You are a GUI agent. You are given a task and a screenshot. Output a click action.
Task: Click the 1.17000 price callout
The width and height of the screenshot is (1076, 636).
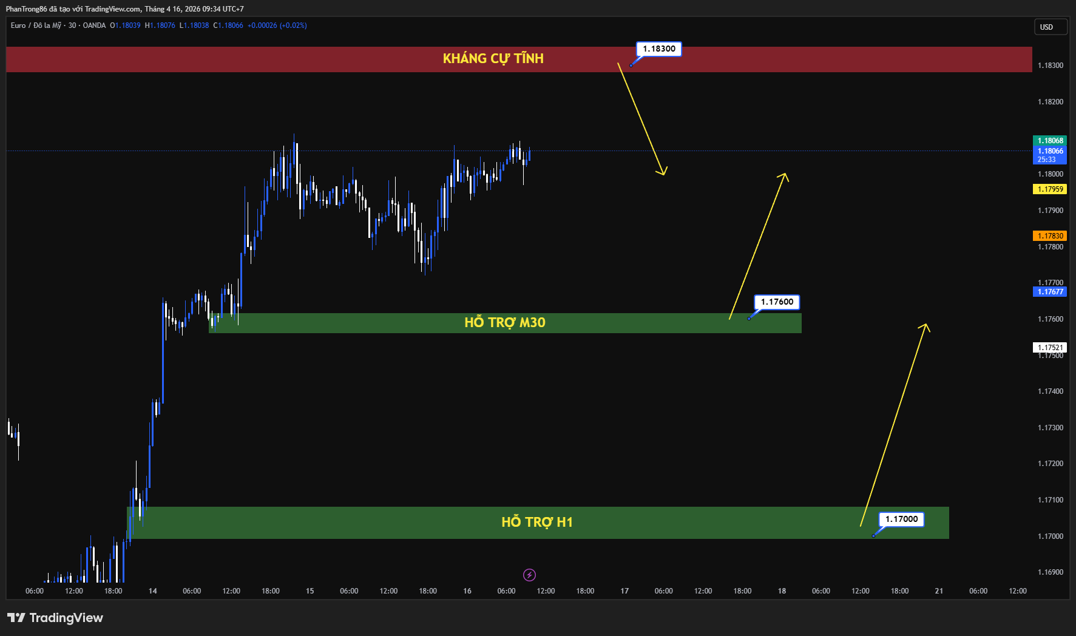(x=902, y=519)
